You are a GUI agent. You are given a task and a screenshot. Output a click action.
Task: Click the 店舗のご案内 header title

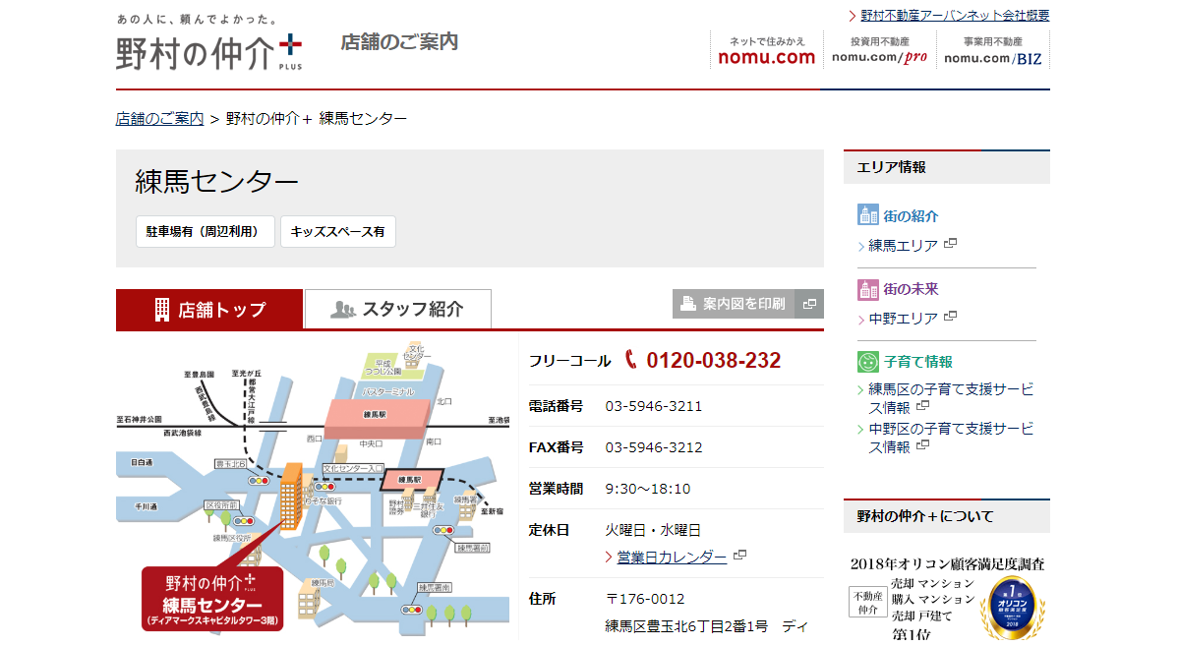(399, 42)
